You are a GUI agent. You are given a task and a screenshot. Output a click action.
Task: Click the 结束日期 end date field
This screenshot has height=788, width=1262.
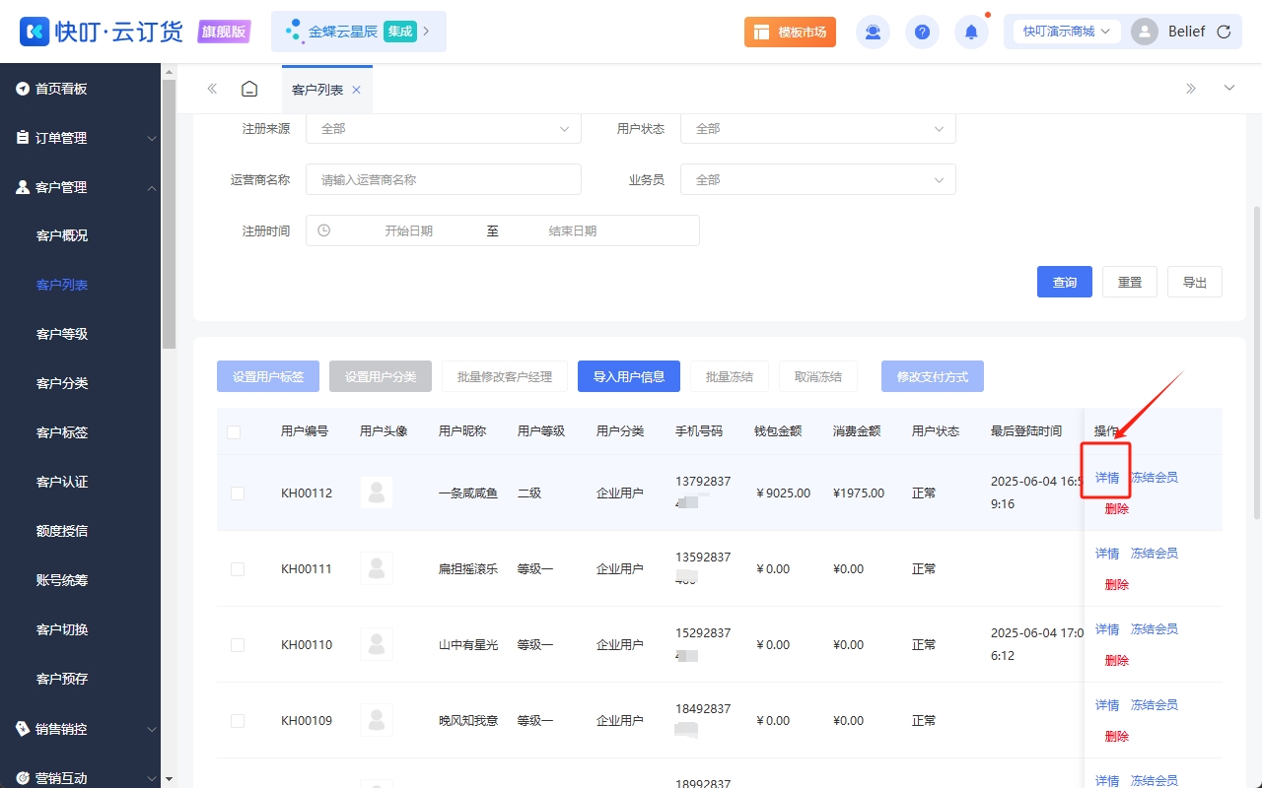click(x=573, y=230)
